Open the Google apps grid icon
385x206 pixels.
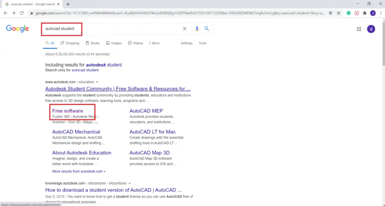click(x=359, y=29)
